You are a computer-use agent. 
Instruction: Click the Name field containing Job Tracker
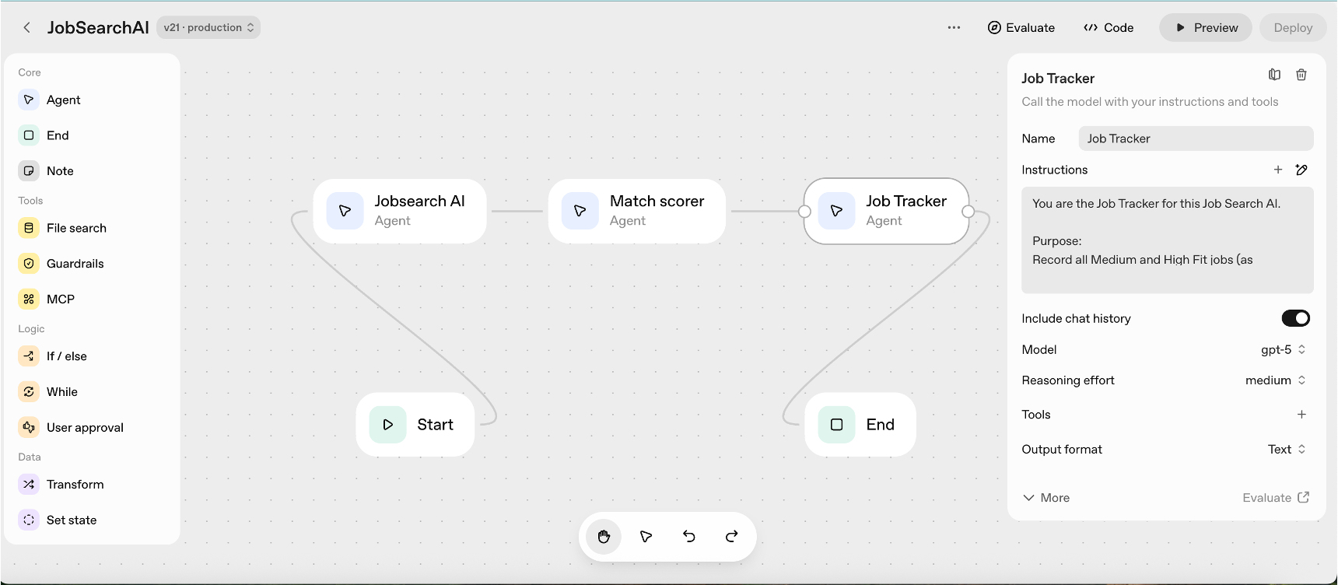1196,138
